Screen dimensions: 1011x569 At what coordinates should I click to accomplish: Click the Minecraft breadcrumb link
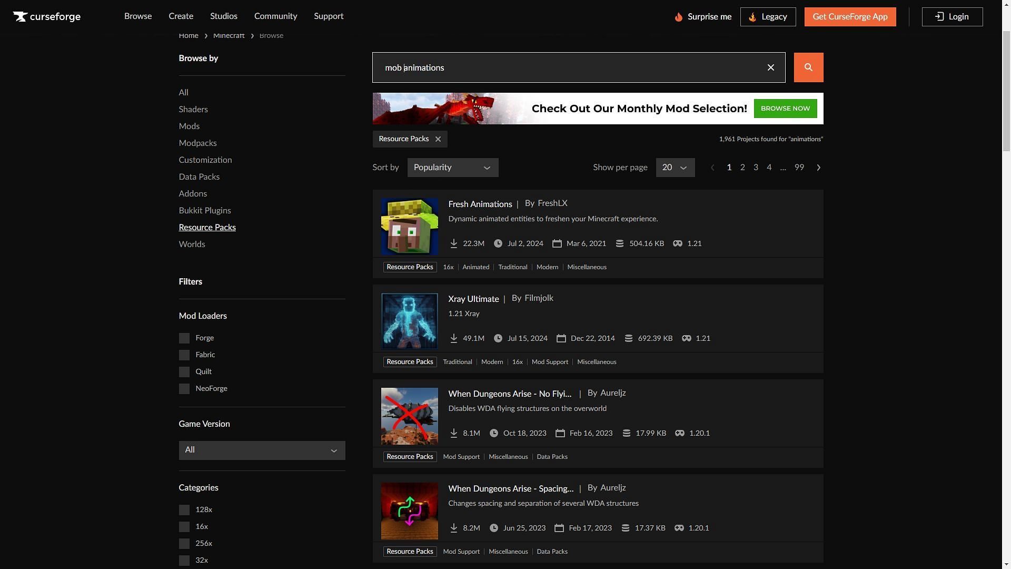coord(229,35)
